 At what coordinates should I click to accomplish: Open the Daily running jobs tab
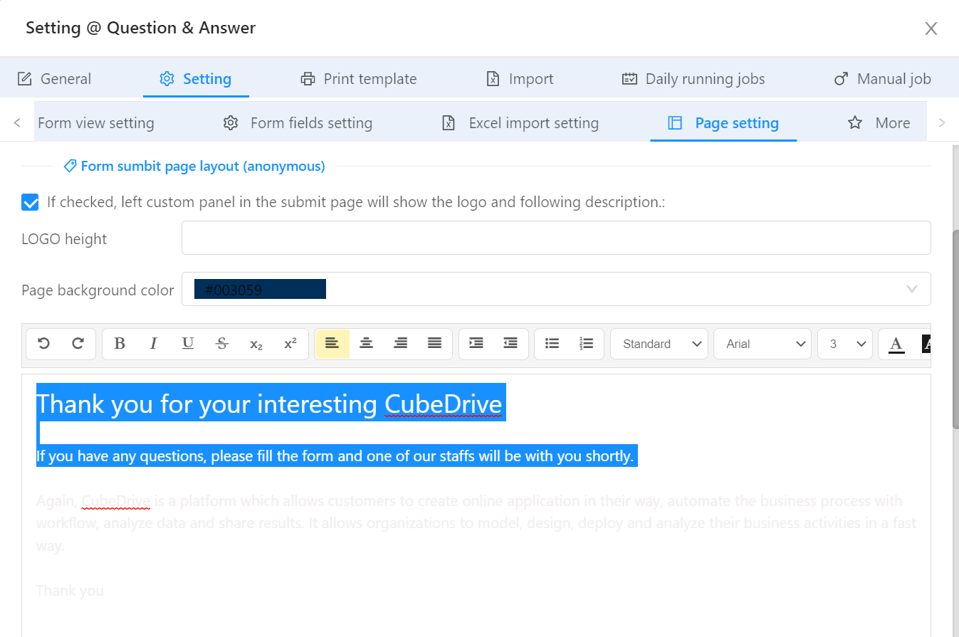(x=693, y=79)
